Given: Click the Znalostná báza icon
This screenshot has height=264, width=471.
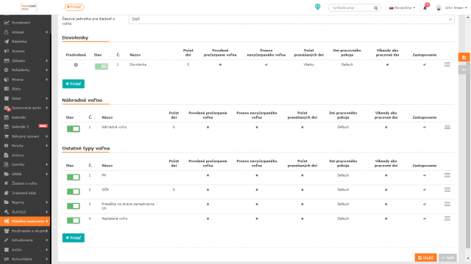Looking at the screenshot, I should (7, 193).
